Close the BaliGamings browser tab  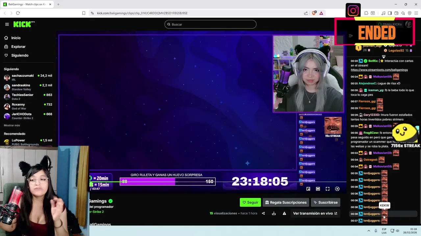pos(50,4)
